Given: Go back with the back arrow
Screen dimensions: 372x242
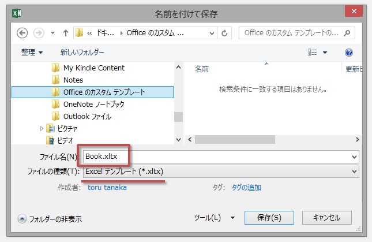Looking at the screenshot, I should (x=22, y=33).
